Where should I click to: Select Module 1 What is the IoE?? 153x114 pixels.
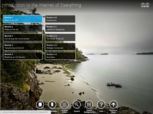click(x=23, y=19)
